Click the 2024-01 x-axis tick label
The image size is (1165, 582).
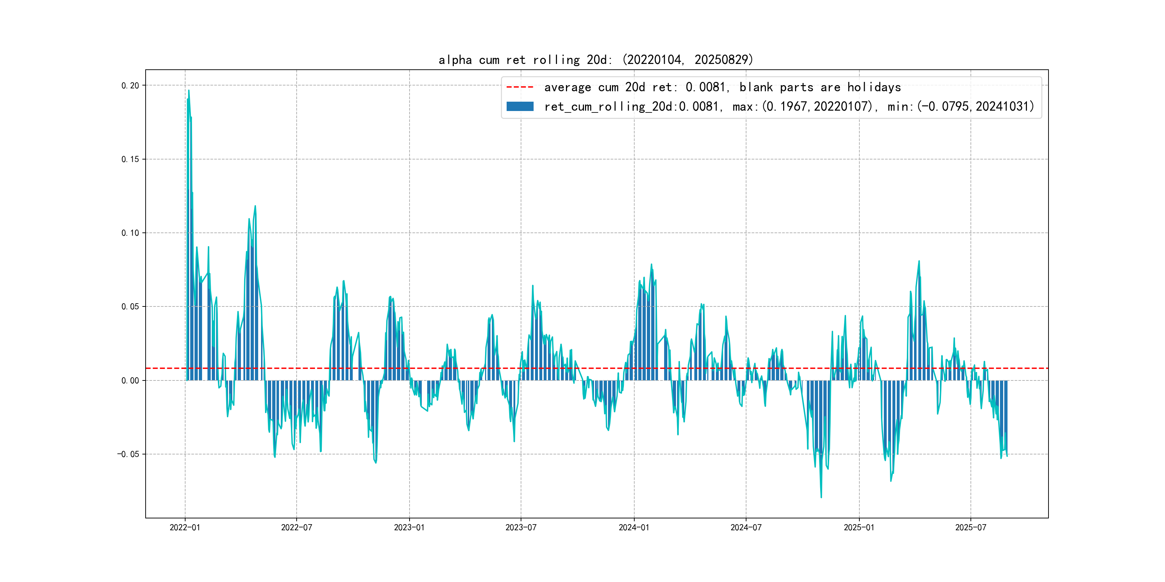tap(634, 527)
